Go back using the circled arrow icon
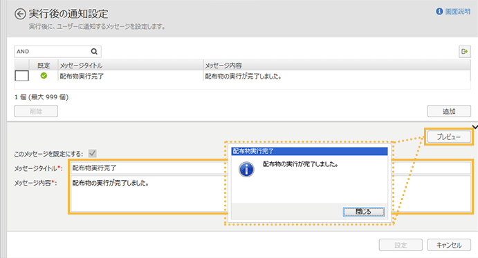478x258 pixels. click(x=20, y=14)
